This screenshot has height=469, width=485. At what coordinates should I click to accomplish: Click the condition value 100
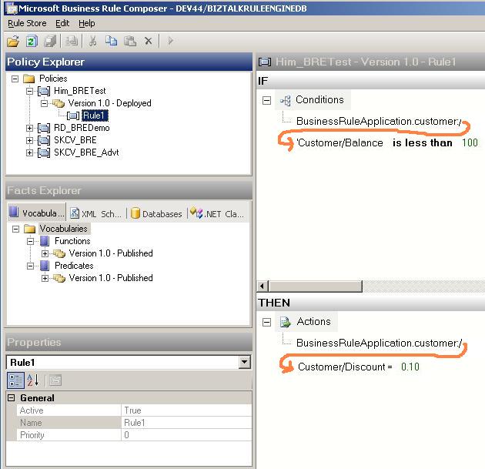[470, 143]
